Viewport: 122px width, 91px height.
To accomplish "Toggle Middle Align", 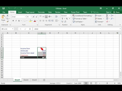I will click(x=43, y=16).
